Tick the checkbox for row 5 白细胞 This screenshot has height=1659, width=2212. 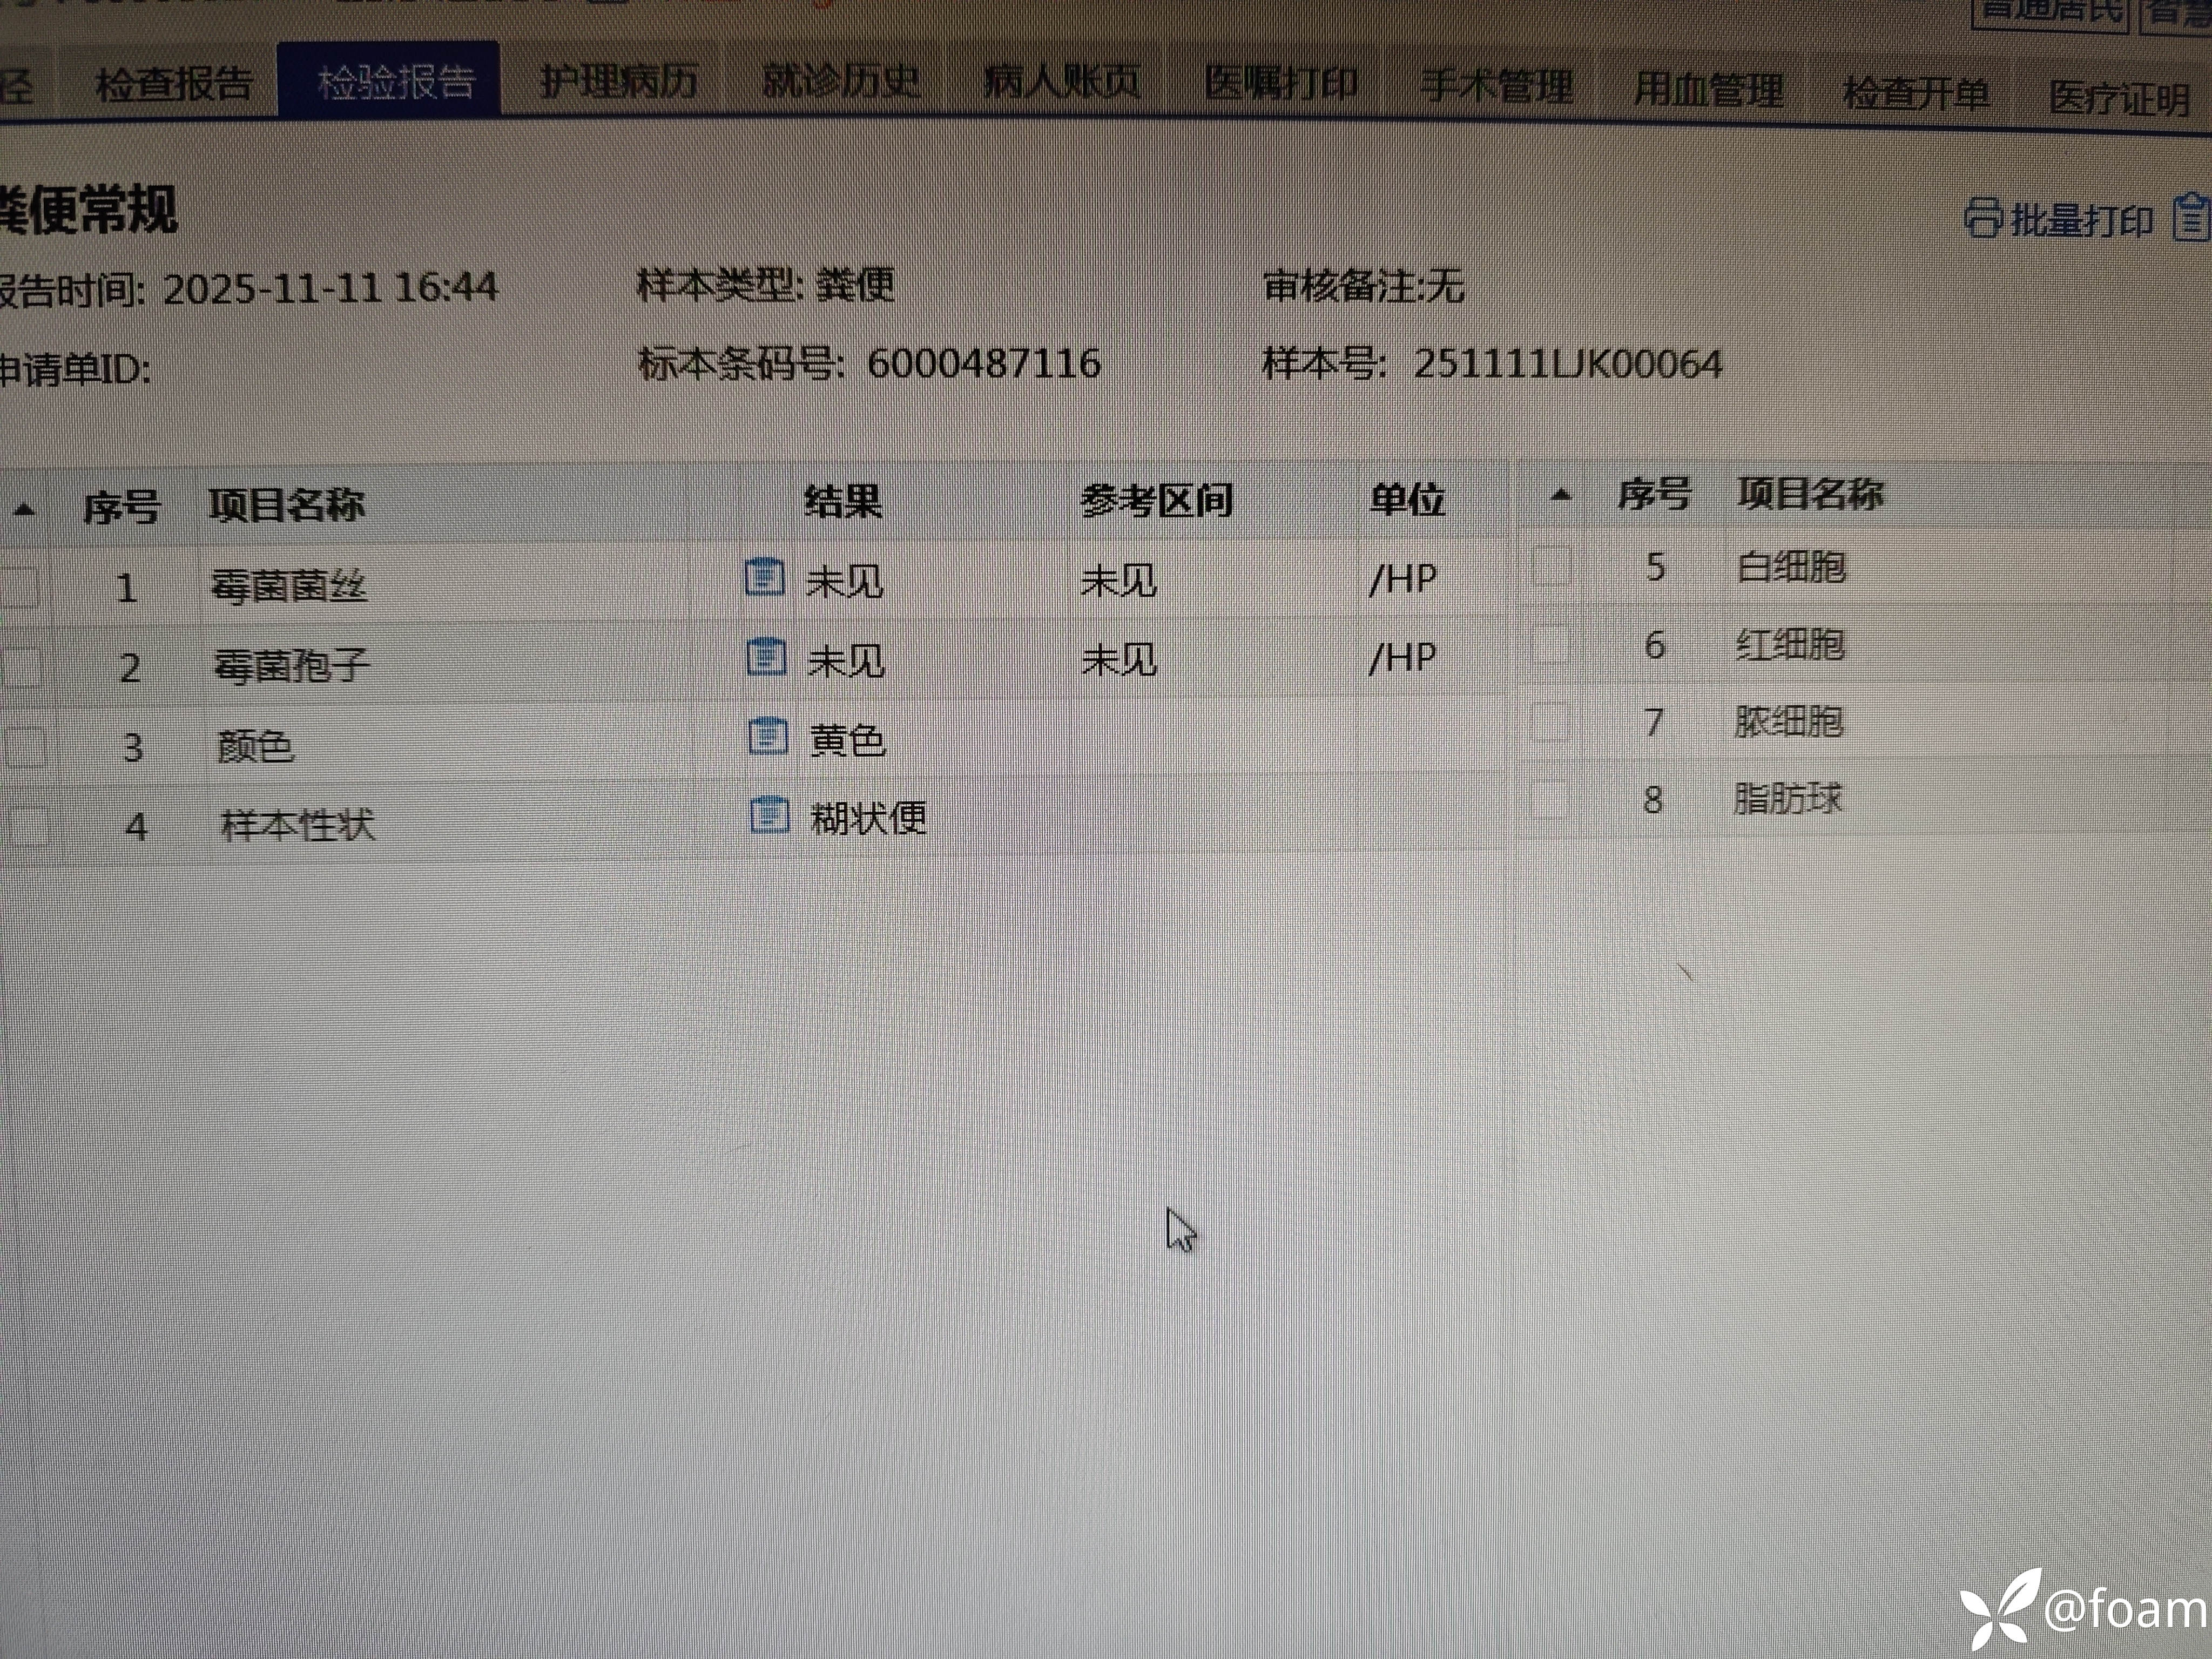pos(1552,566)
